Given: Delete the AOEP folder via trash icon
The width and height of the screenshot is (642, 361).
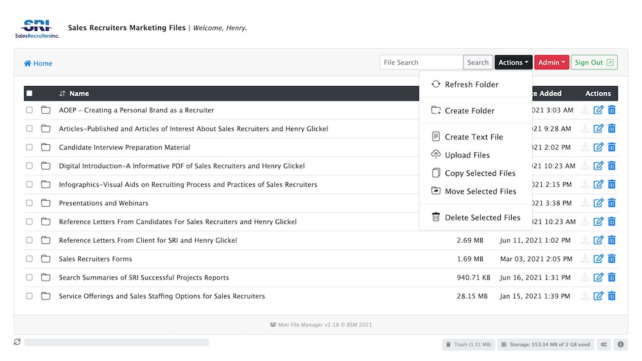Looking at the screenshot, I should pyautogui.click(x=612, y=110).
